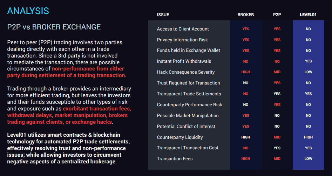Click the Counterparty Liquidity row label

180,137
